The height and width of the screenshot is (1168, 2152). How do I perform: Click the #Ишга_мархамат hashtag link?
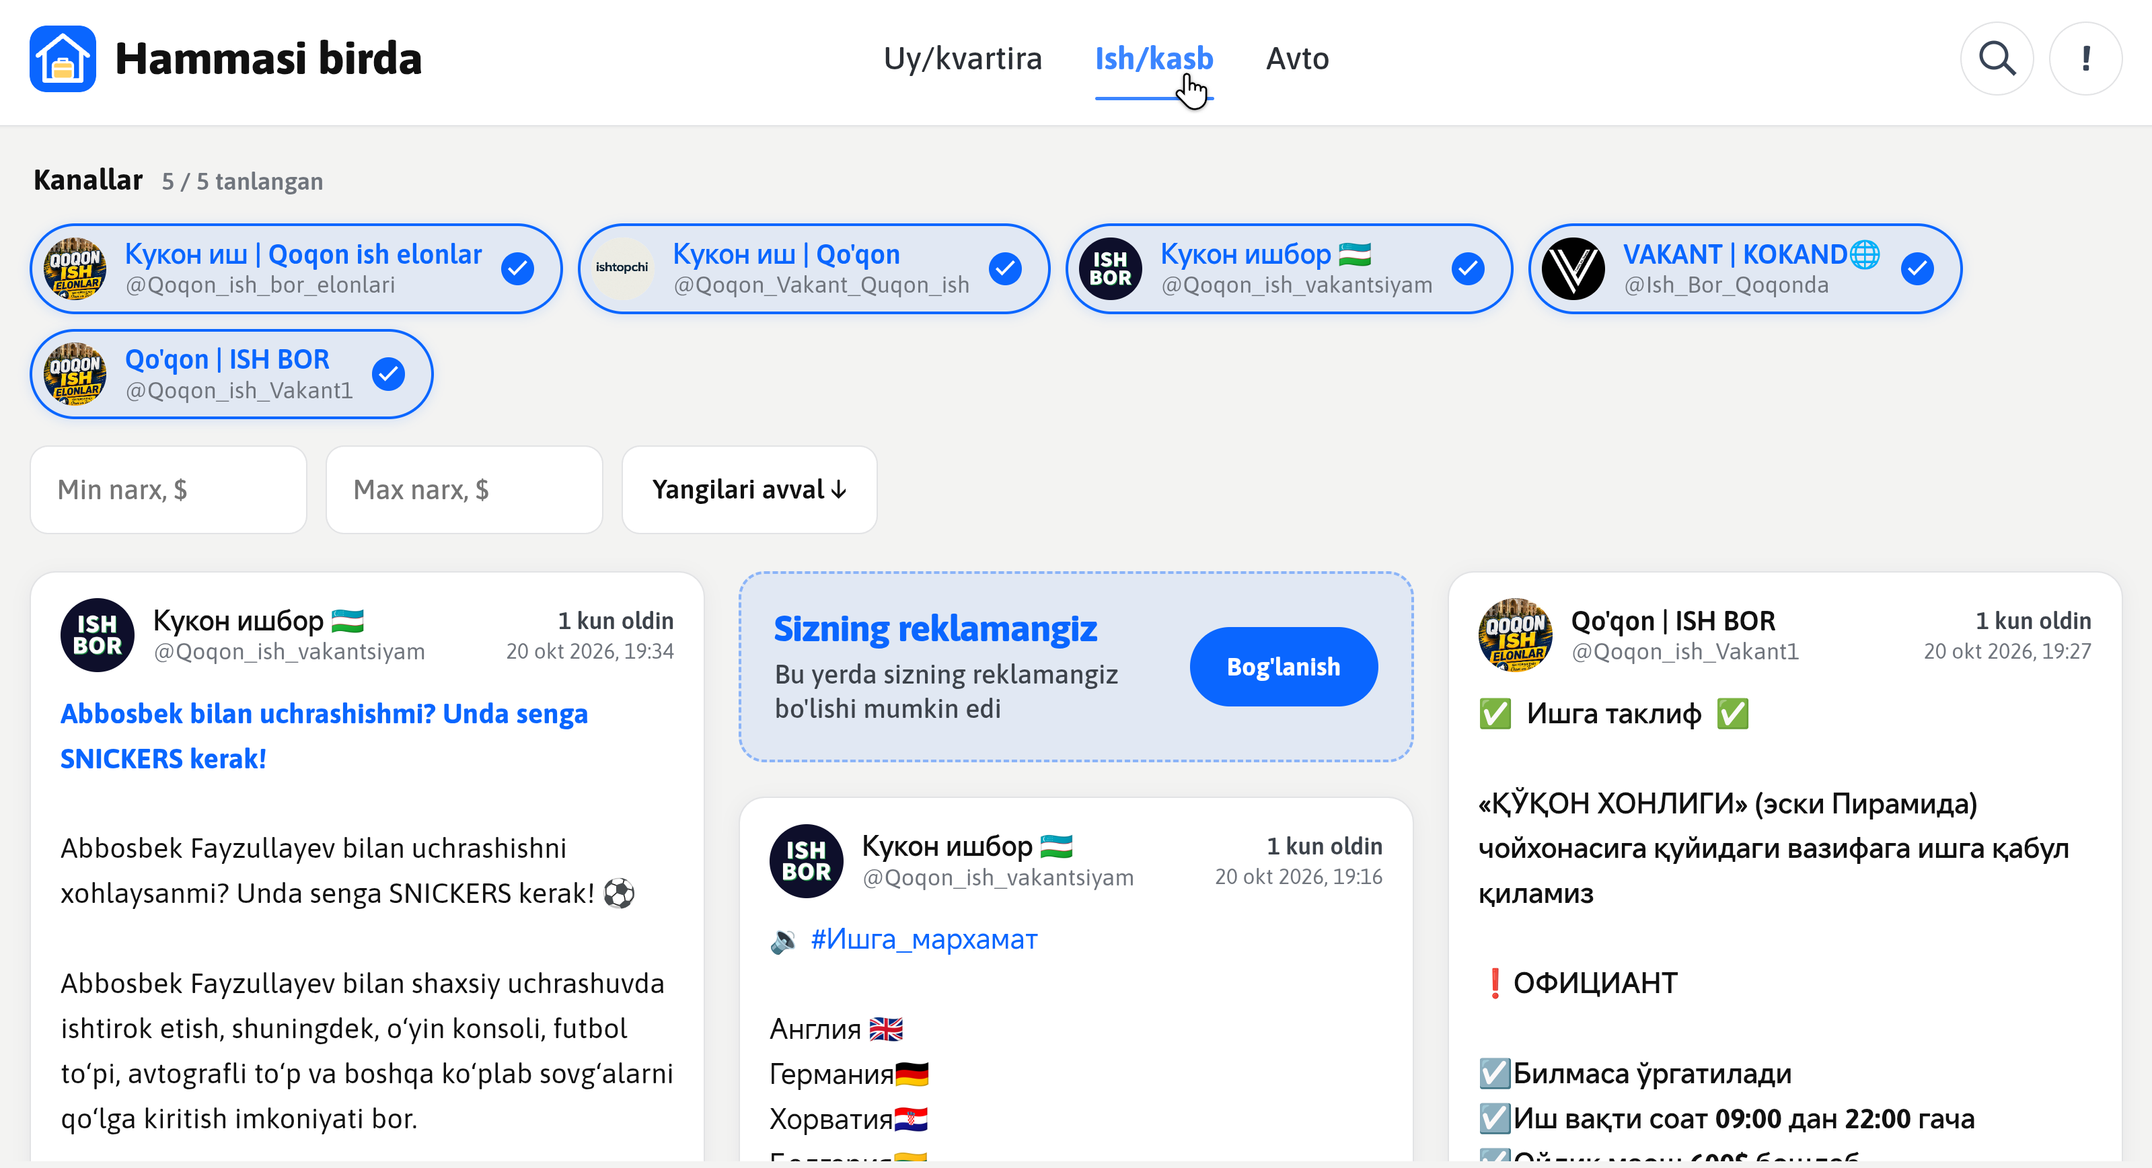click(924, 939)
